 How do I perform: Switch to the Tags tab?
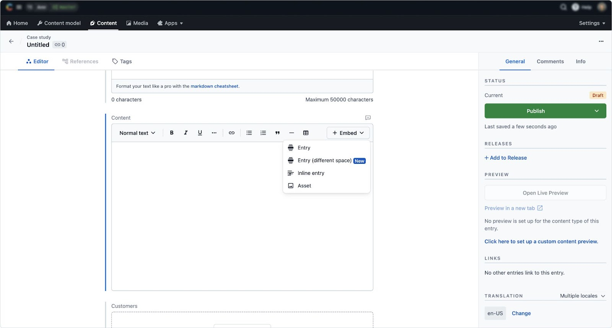pos(122,61)
